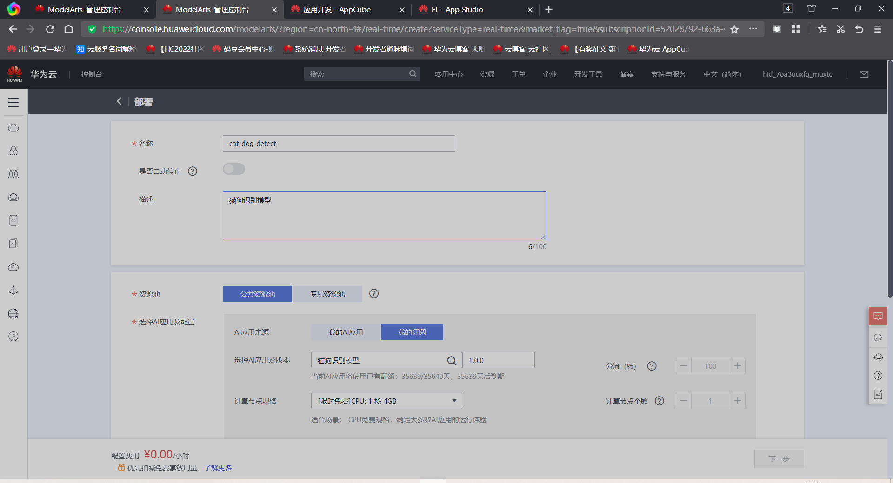This screenshot has width=893, height=483.
Task: Click 了解更多 link
Action: [218, 468]
